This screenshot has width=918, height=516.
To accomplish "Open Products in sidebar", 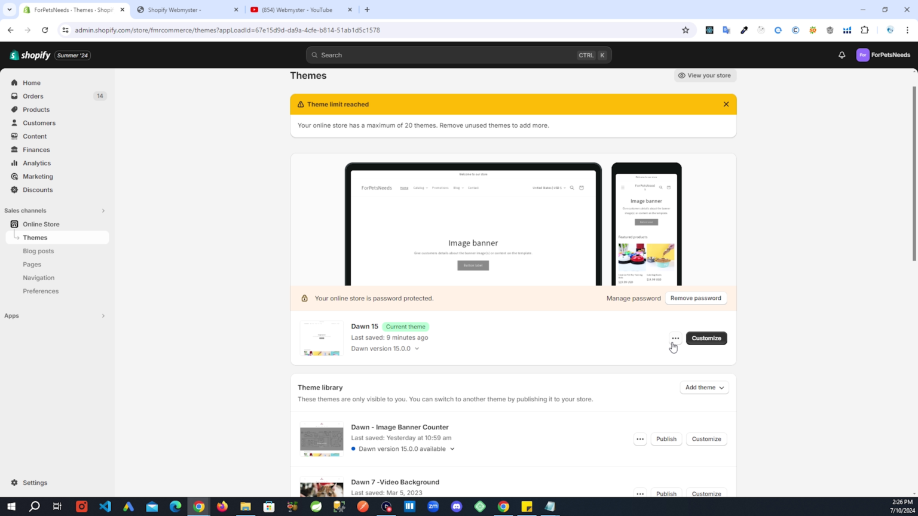I will 57,110.
